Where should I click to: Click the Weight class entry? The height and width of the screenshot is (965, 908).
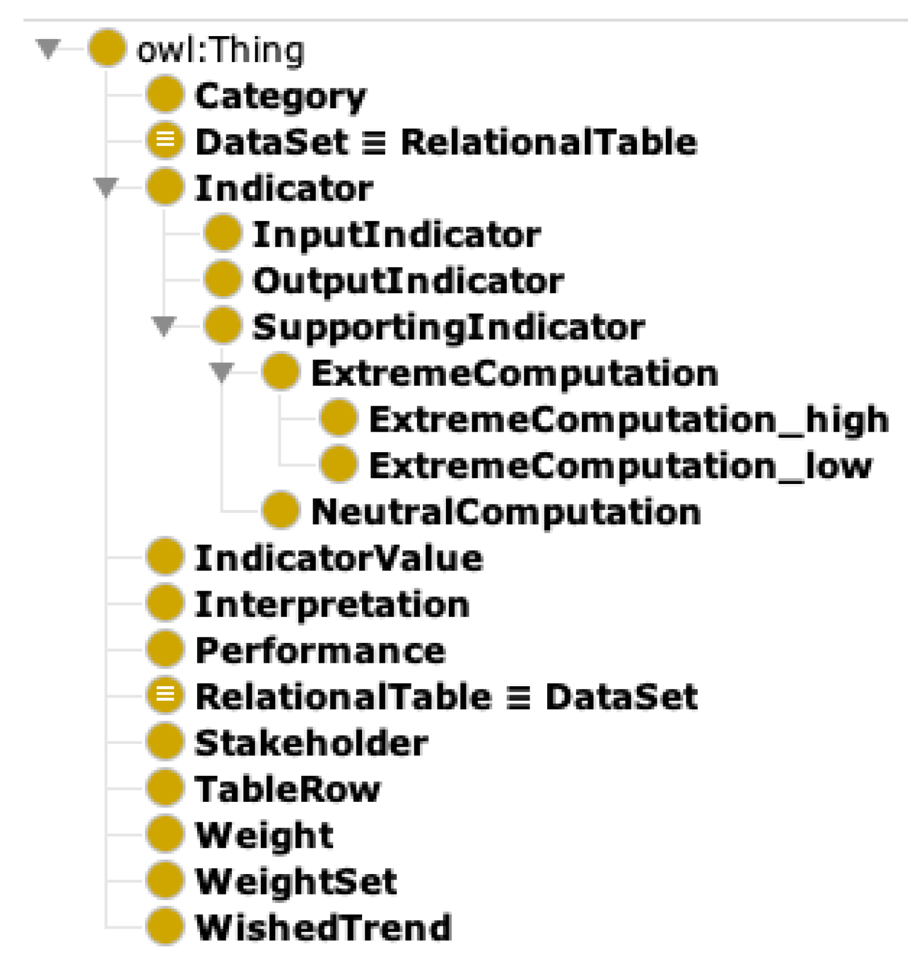tap(264, 835)
